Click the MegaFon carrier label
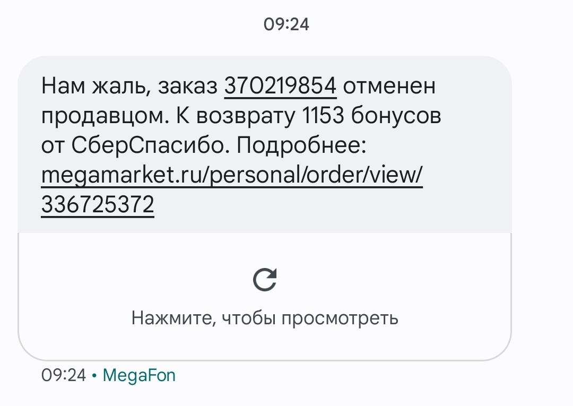This screenshot has width=573, height=406. tap(139, 375)
